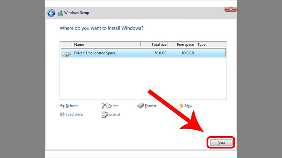Image resolution: width=282 pixels, height=158 pixels.
Task: Click the hard drive icon for Drive 0
Action: tap(66, 54)
